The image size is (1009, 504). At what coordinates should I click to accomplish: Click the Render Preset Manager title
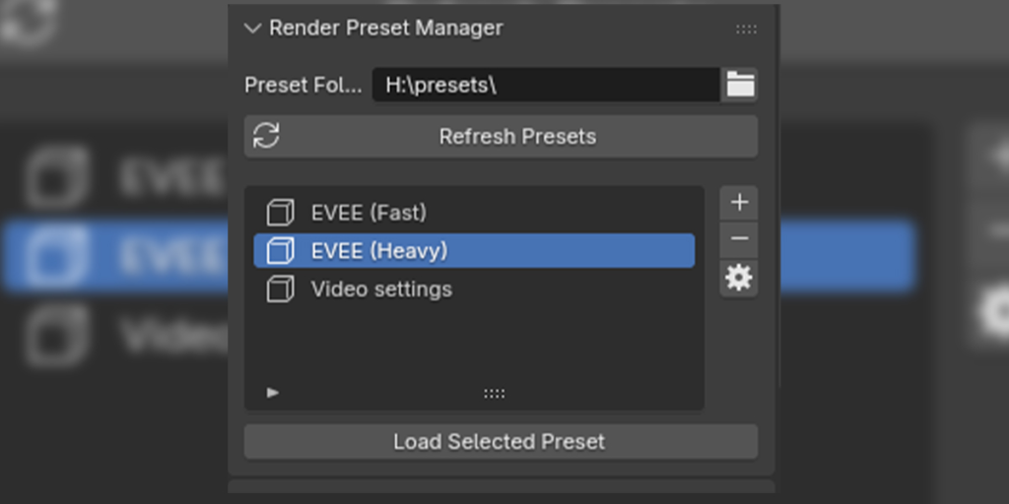[x=386, y=29]
